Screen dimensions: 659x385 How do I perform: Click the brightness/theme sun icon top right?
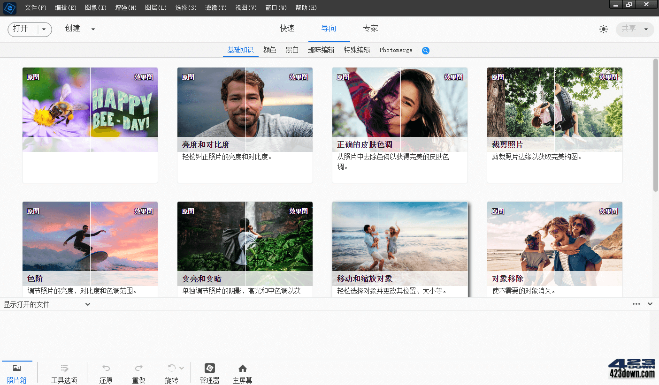603,29
